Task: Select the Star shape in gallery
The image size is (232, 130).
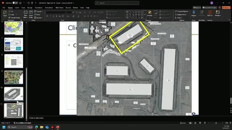Action: [x=142, y=18]
